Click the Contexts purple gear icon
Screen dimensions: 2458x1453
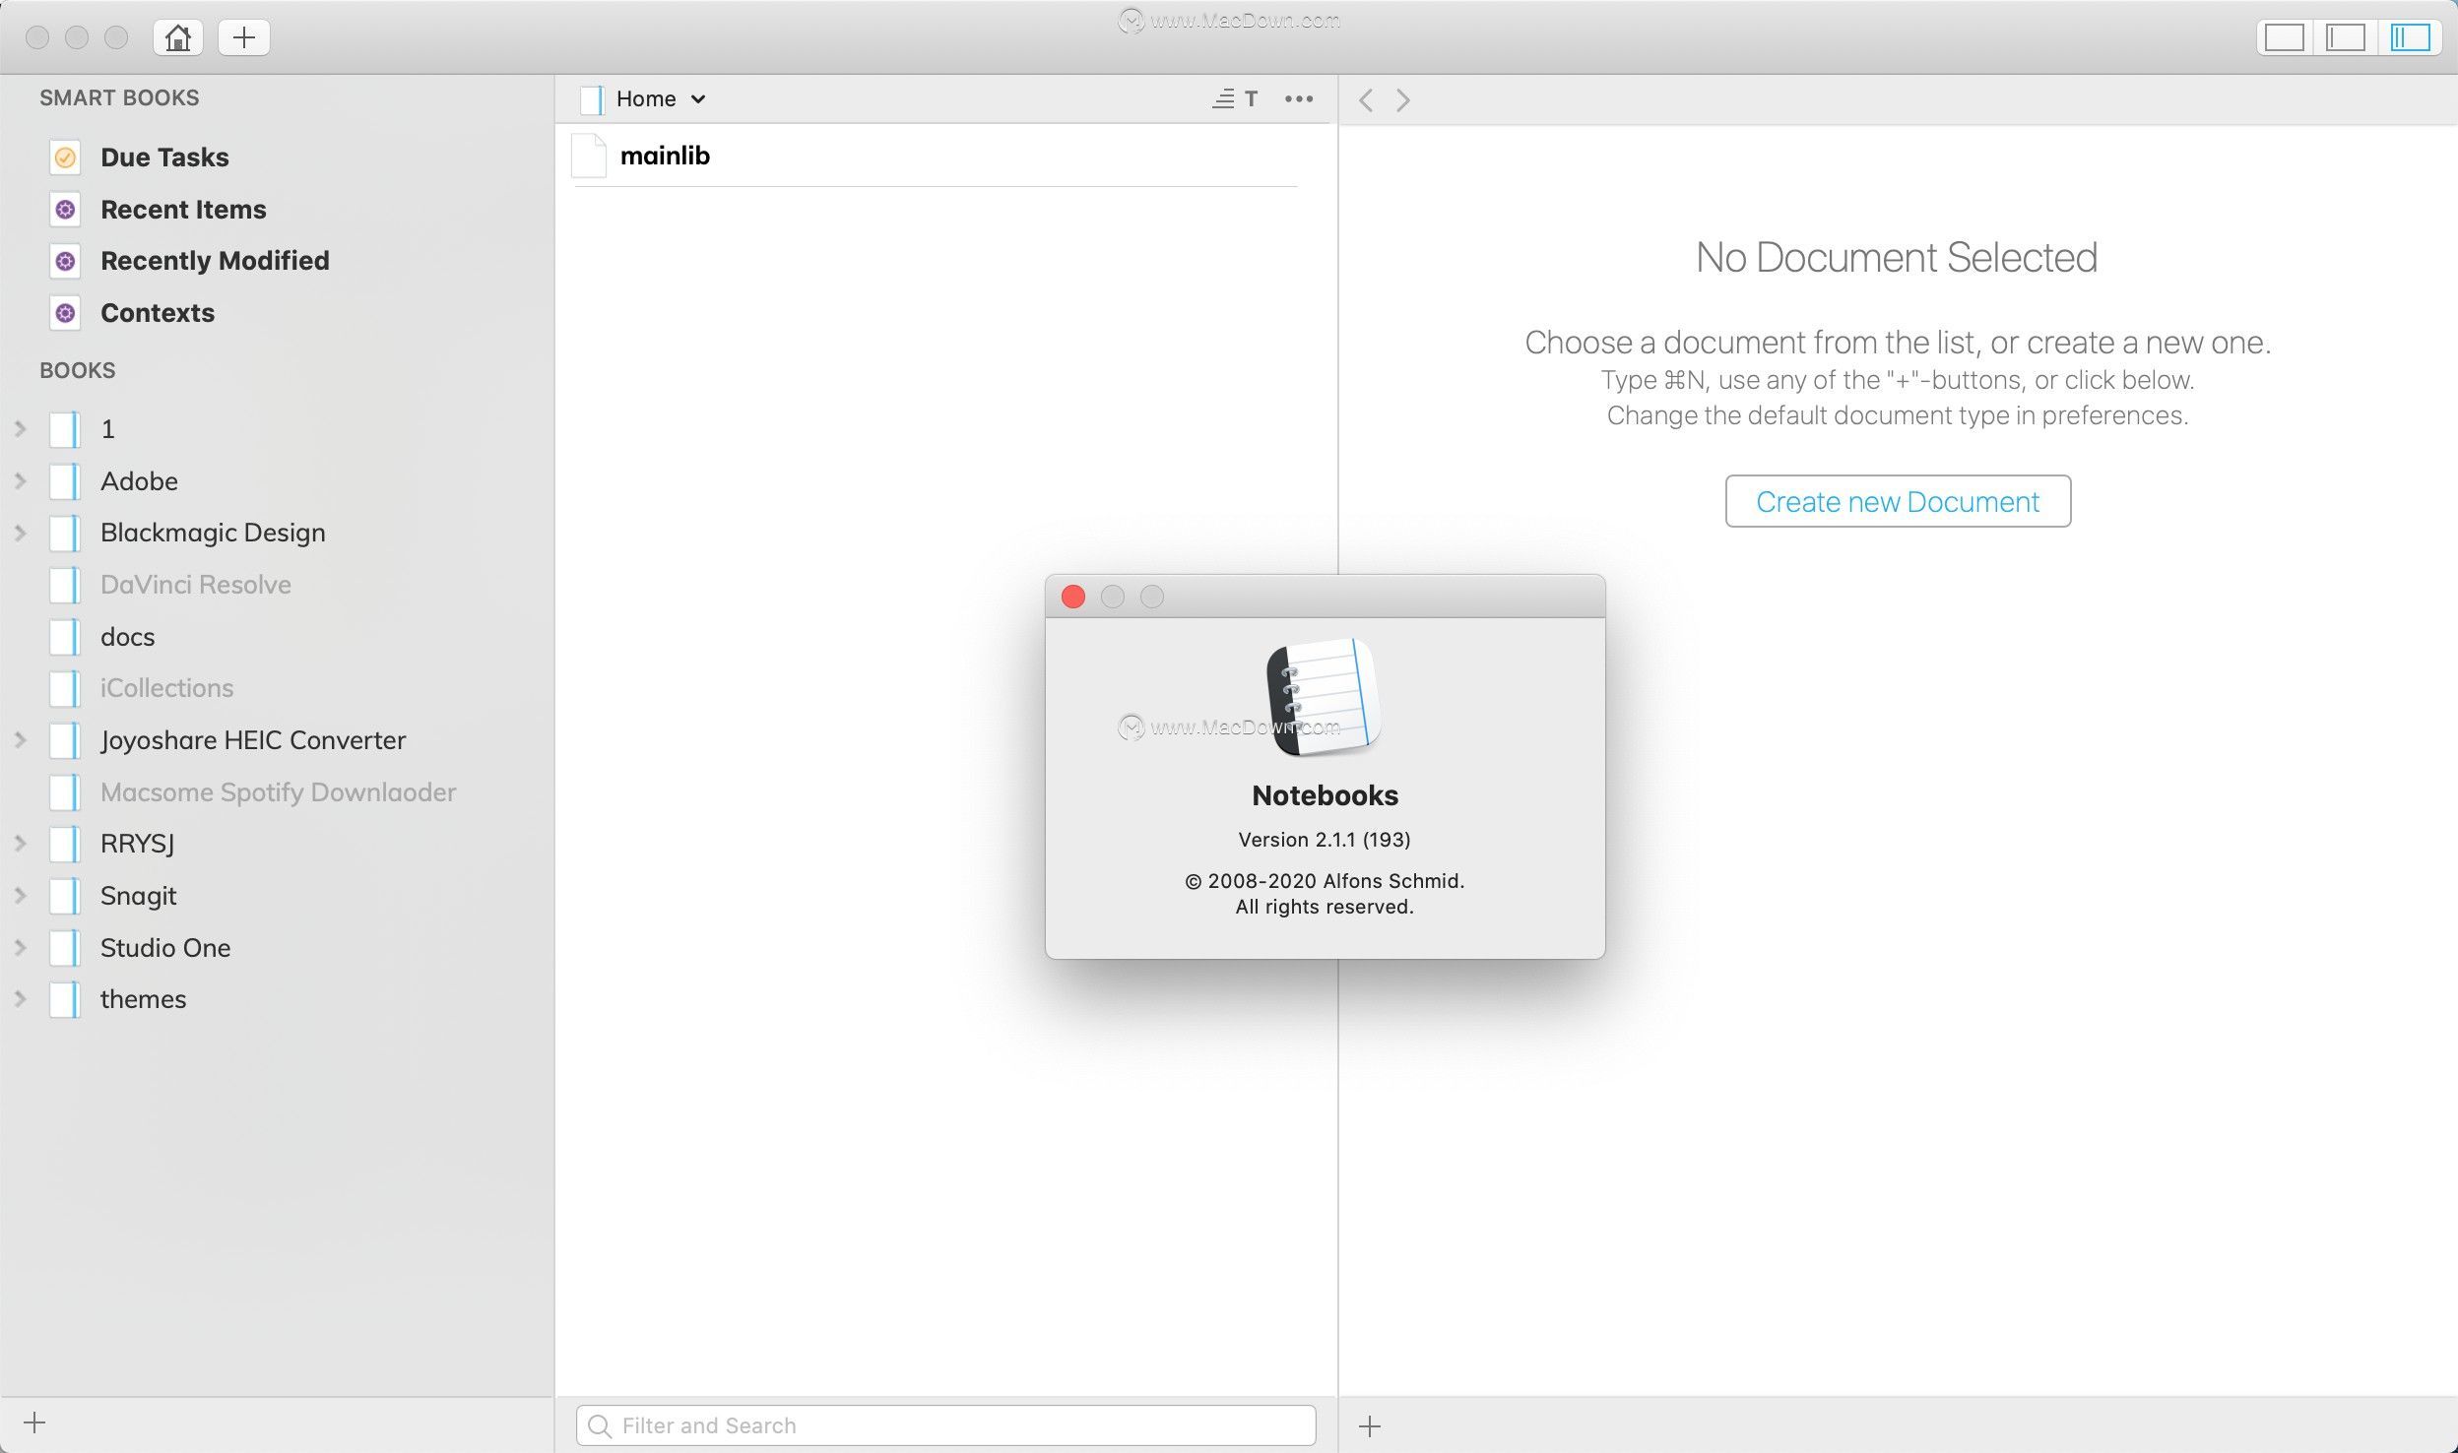click(65, 313)
